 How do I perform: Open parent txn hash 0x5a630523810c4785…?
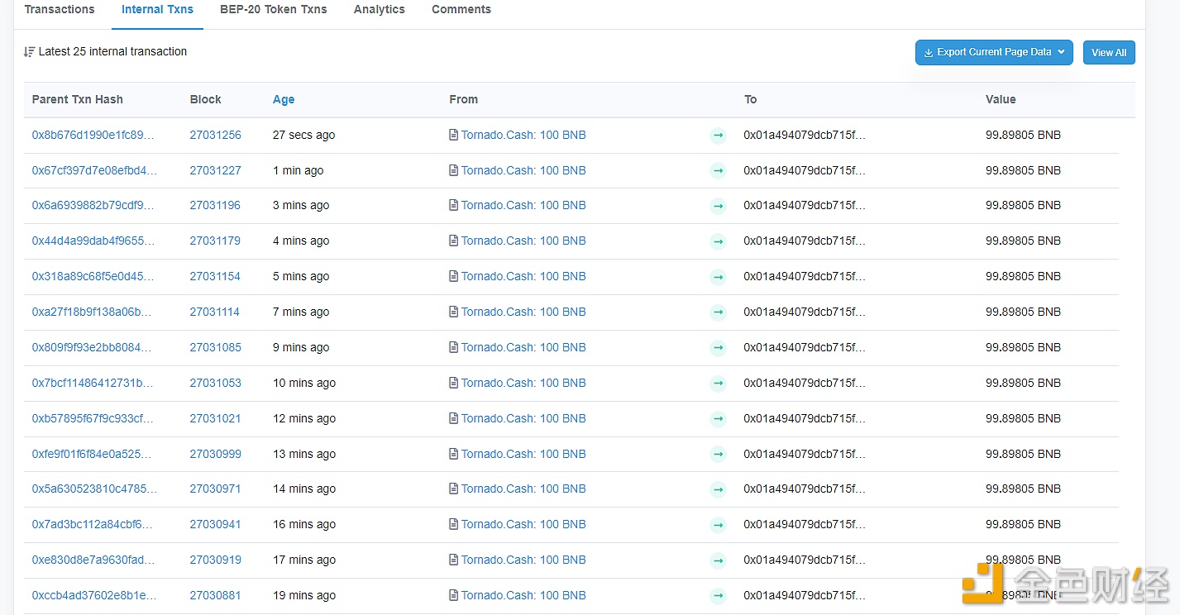click(94, 489)
